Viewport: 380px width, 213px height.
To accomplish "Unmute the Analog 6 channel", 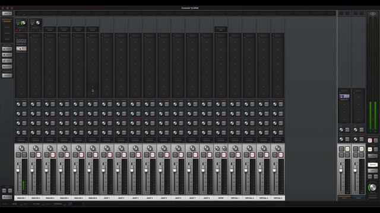I will click(96, 155).
